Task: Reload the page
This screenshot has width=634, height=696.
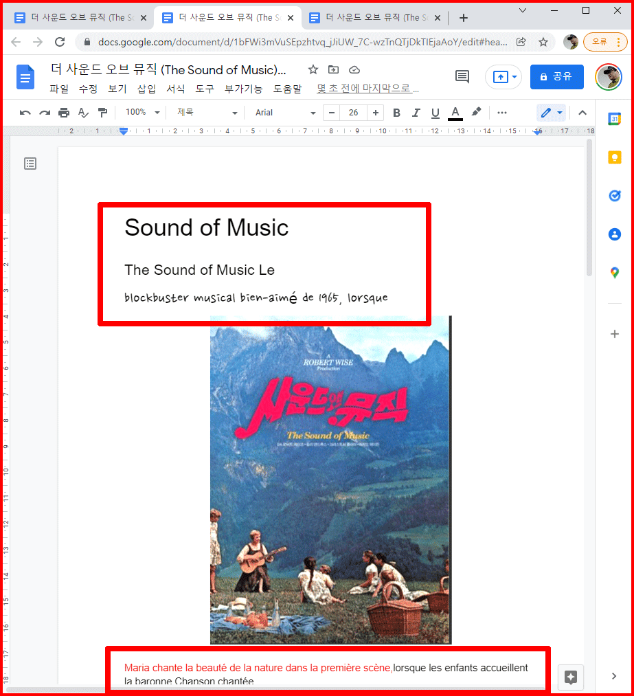Action: click(60, 42)
